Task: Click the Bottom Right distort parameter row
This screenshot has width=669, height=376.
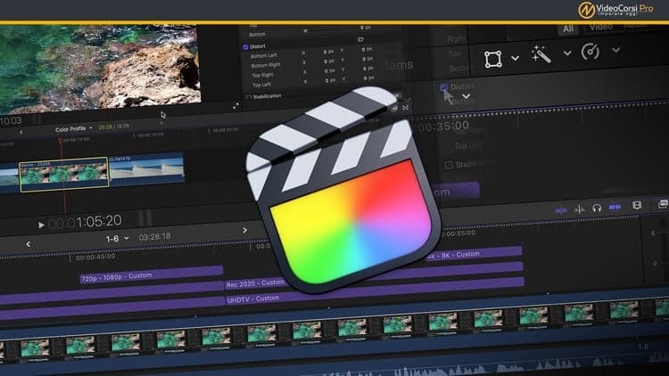Action: pyautogui.click(x=313, y=63)
